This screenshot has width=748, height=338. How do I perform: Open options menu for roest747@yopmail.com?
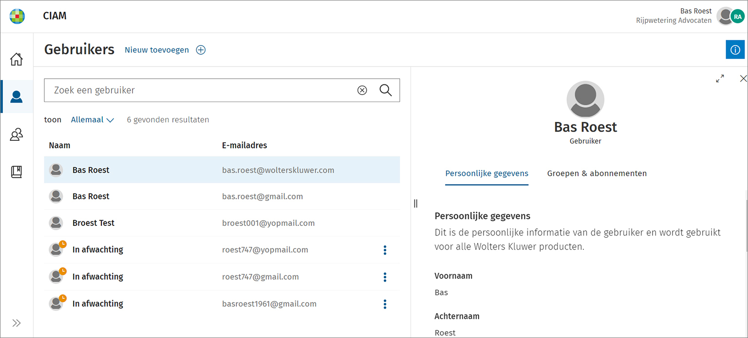click(x=385, y=250)
